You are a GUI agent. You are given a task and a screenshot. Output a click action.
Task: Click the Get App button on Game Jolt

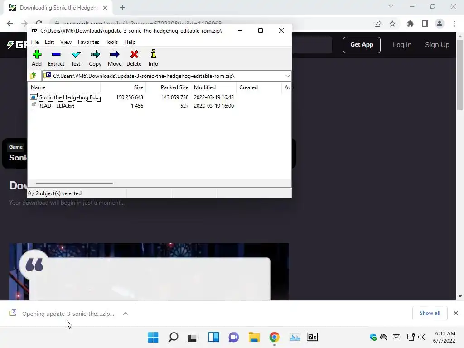(362, 45)
